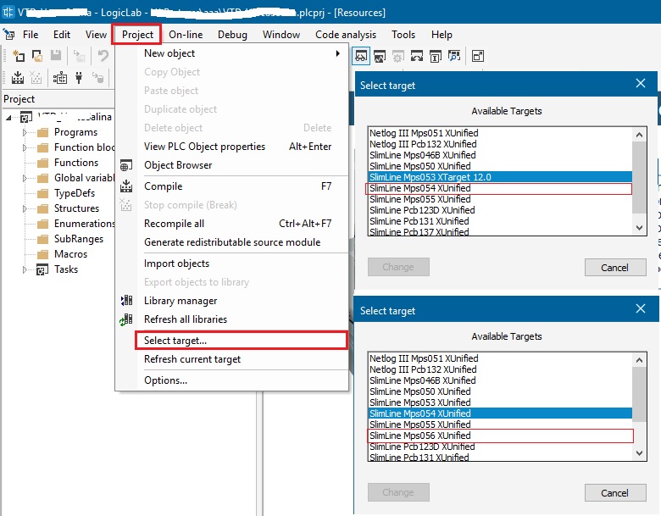
Task: Click the Full screen toolbar icon
Action: pyautogui.click(x=478, y=56)
